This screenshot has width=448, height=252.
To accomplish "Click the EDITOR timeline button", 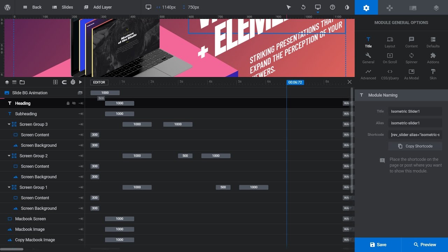I will pos(99,82).
